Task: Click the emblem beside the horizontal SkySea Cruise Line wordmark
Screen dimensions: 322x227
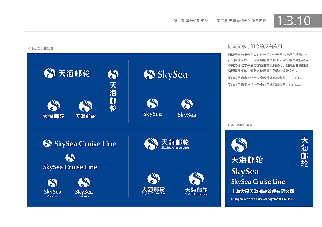Action: point(47,143)
